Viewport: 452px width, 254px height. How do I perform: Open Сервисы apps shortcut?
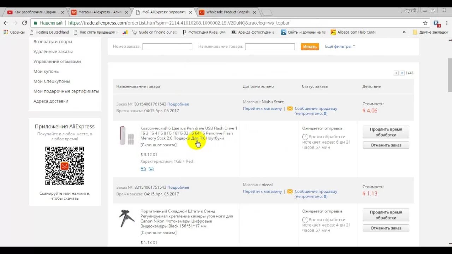[14, 32]
